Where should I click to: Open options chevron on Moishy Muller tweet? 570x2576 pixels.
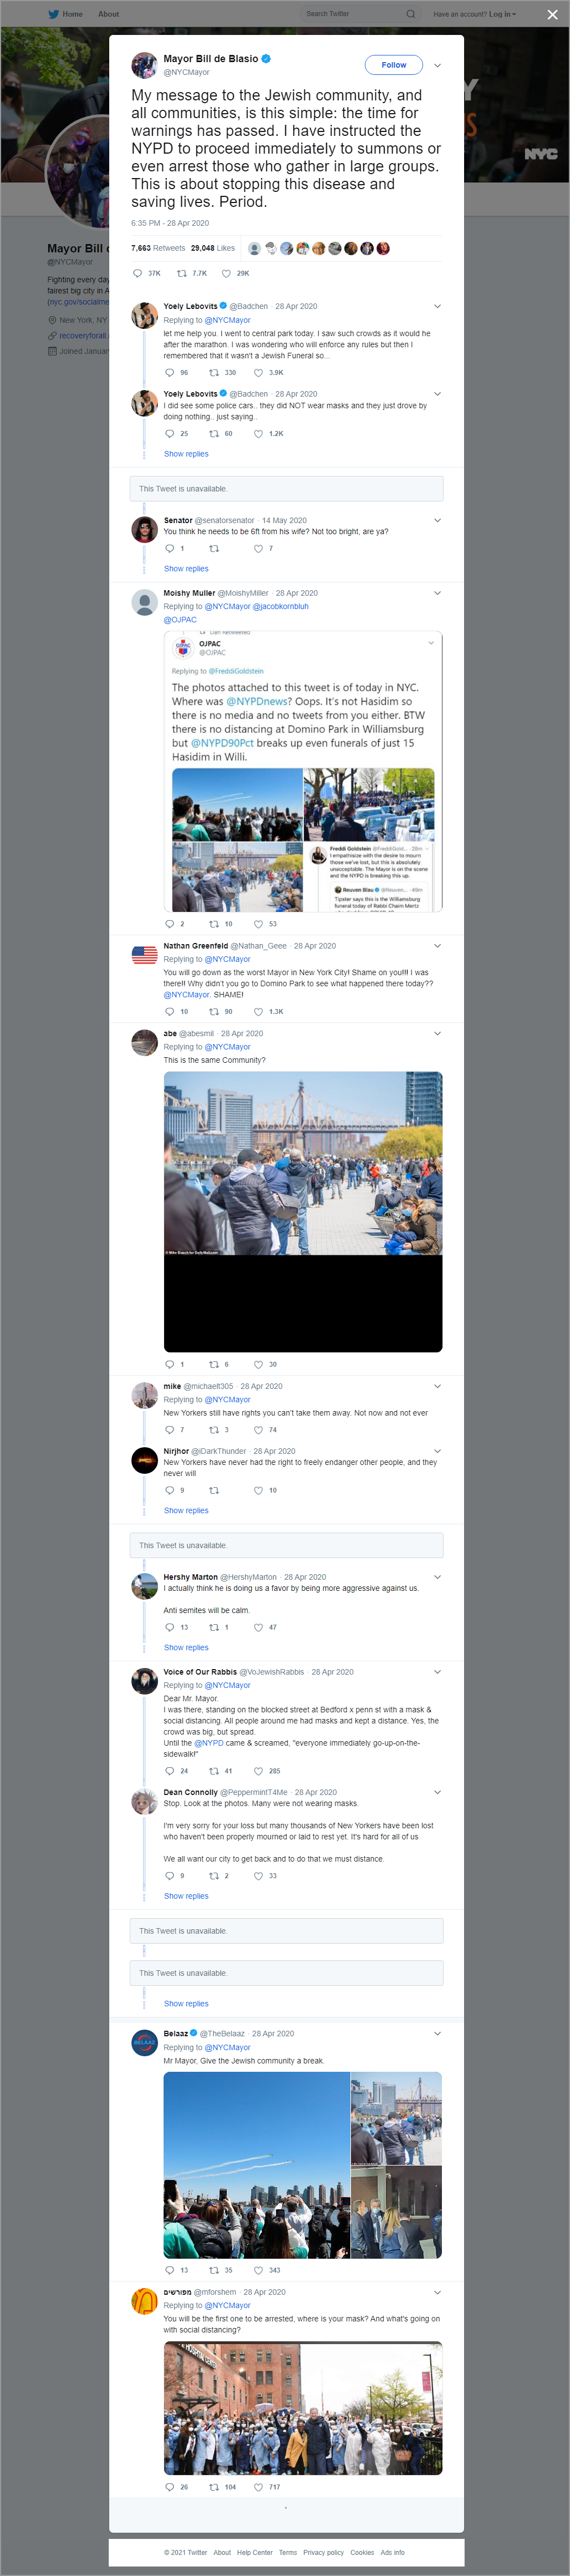click(437, 593)
